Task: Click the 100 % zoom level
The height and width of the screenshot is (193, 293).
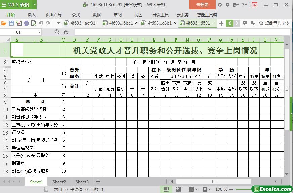Action: pos(221,189)
